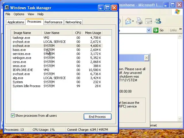The width and height of the screenshot is (184, 138).
Task: Select the winlogon.exe process
Action: click(57, 58)
